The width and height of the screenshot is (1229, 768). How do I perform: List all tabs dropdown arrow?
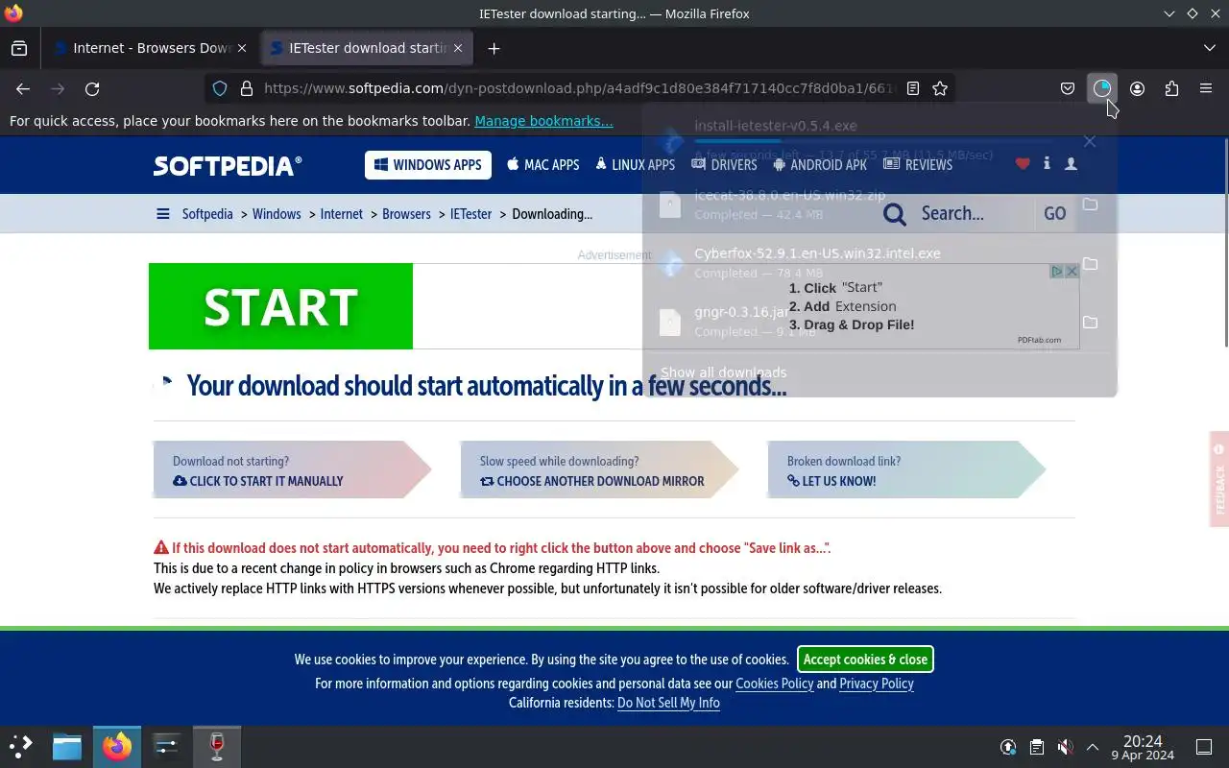[1209, 48]
